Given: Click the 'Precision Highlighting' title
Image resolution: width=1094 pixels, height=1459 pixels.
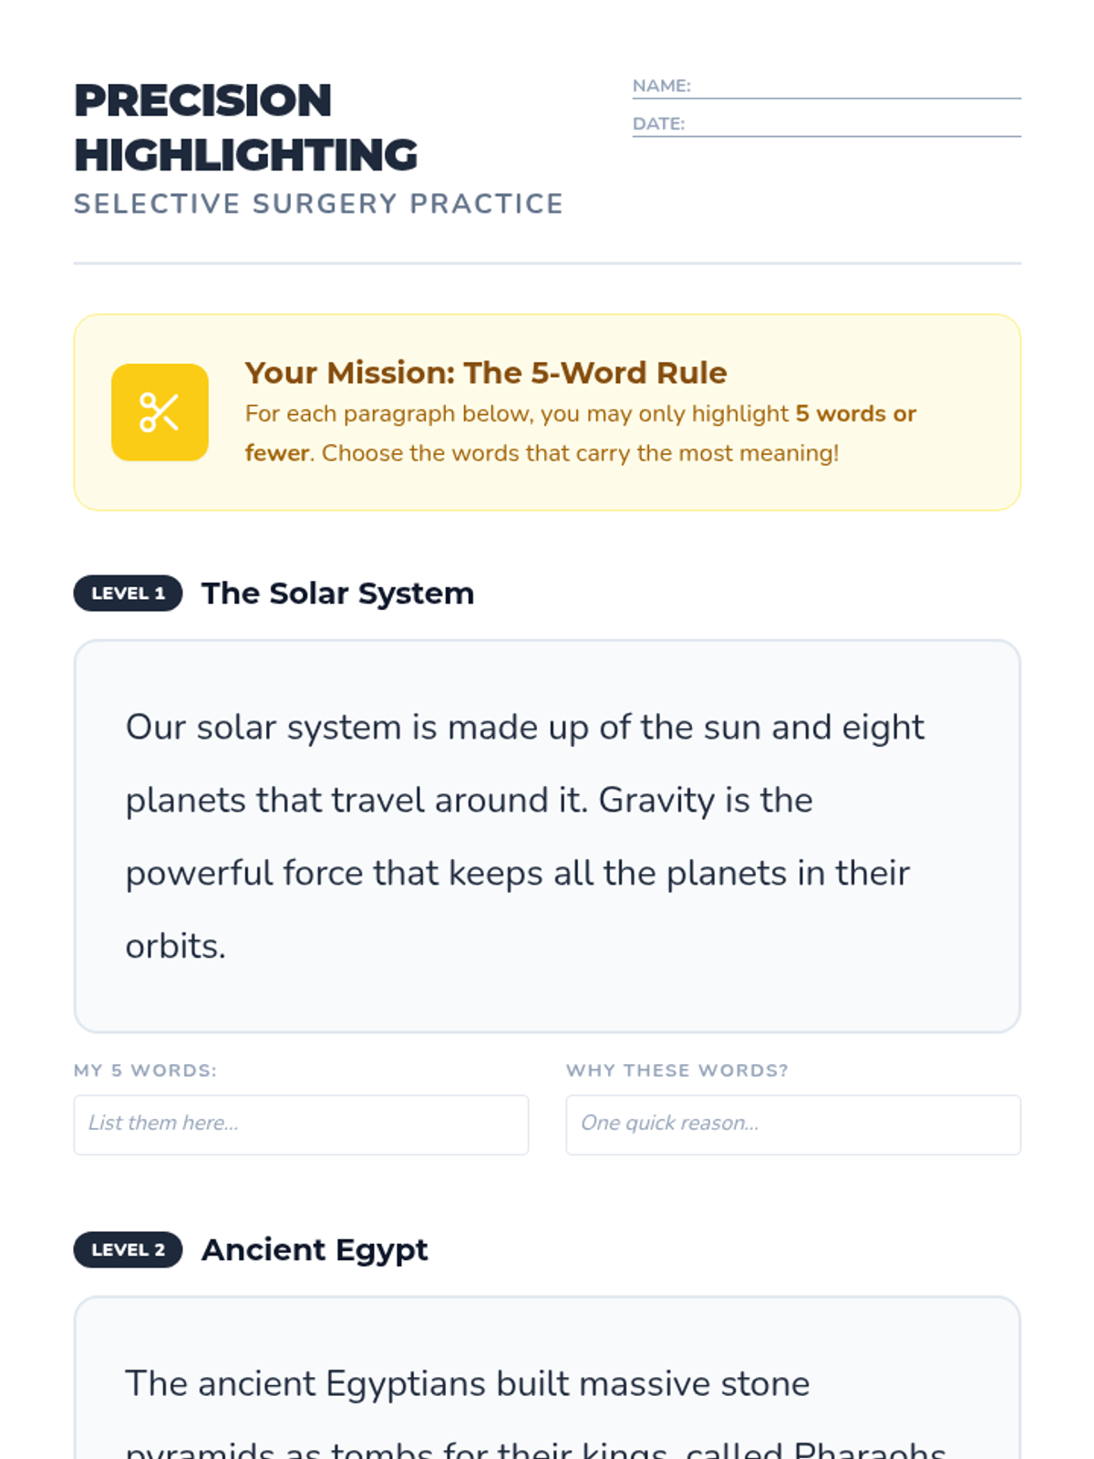Looking at the screenshot, I should [x=246, y=128].
